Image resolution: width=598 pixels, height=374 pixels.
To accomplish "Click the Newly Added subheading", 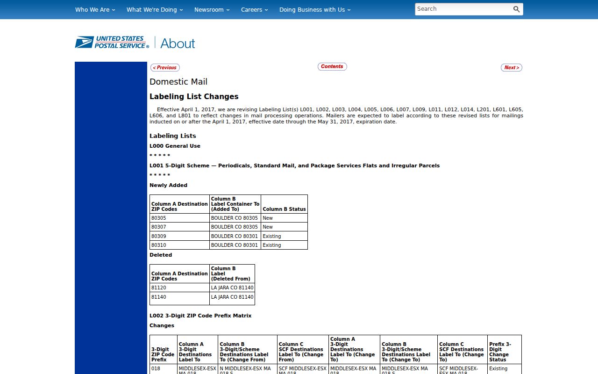I will [168, 185].
